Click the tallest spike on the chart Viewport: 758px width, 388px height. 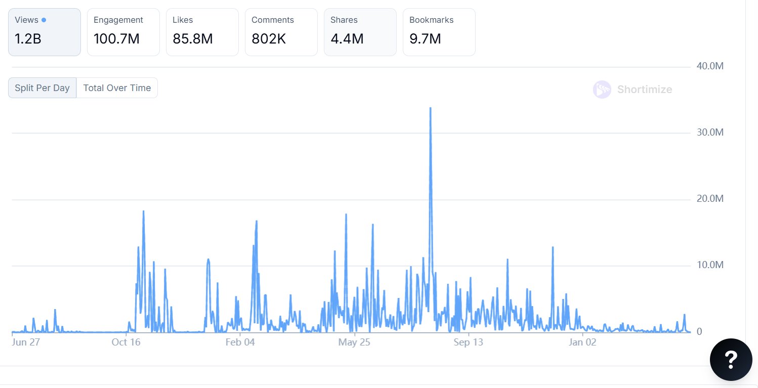tap(430, 109)
